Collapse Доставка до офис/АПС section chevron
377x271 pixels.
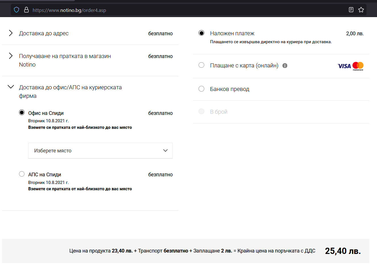coord(11,87)
